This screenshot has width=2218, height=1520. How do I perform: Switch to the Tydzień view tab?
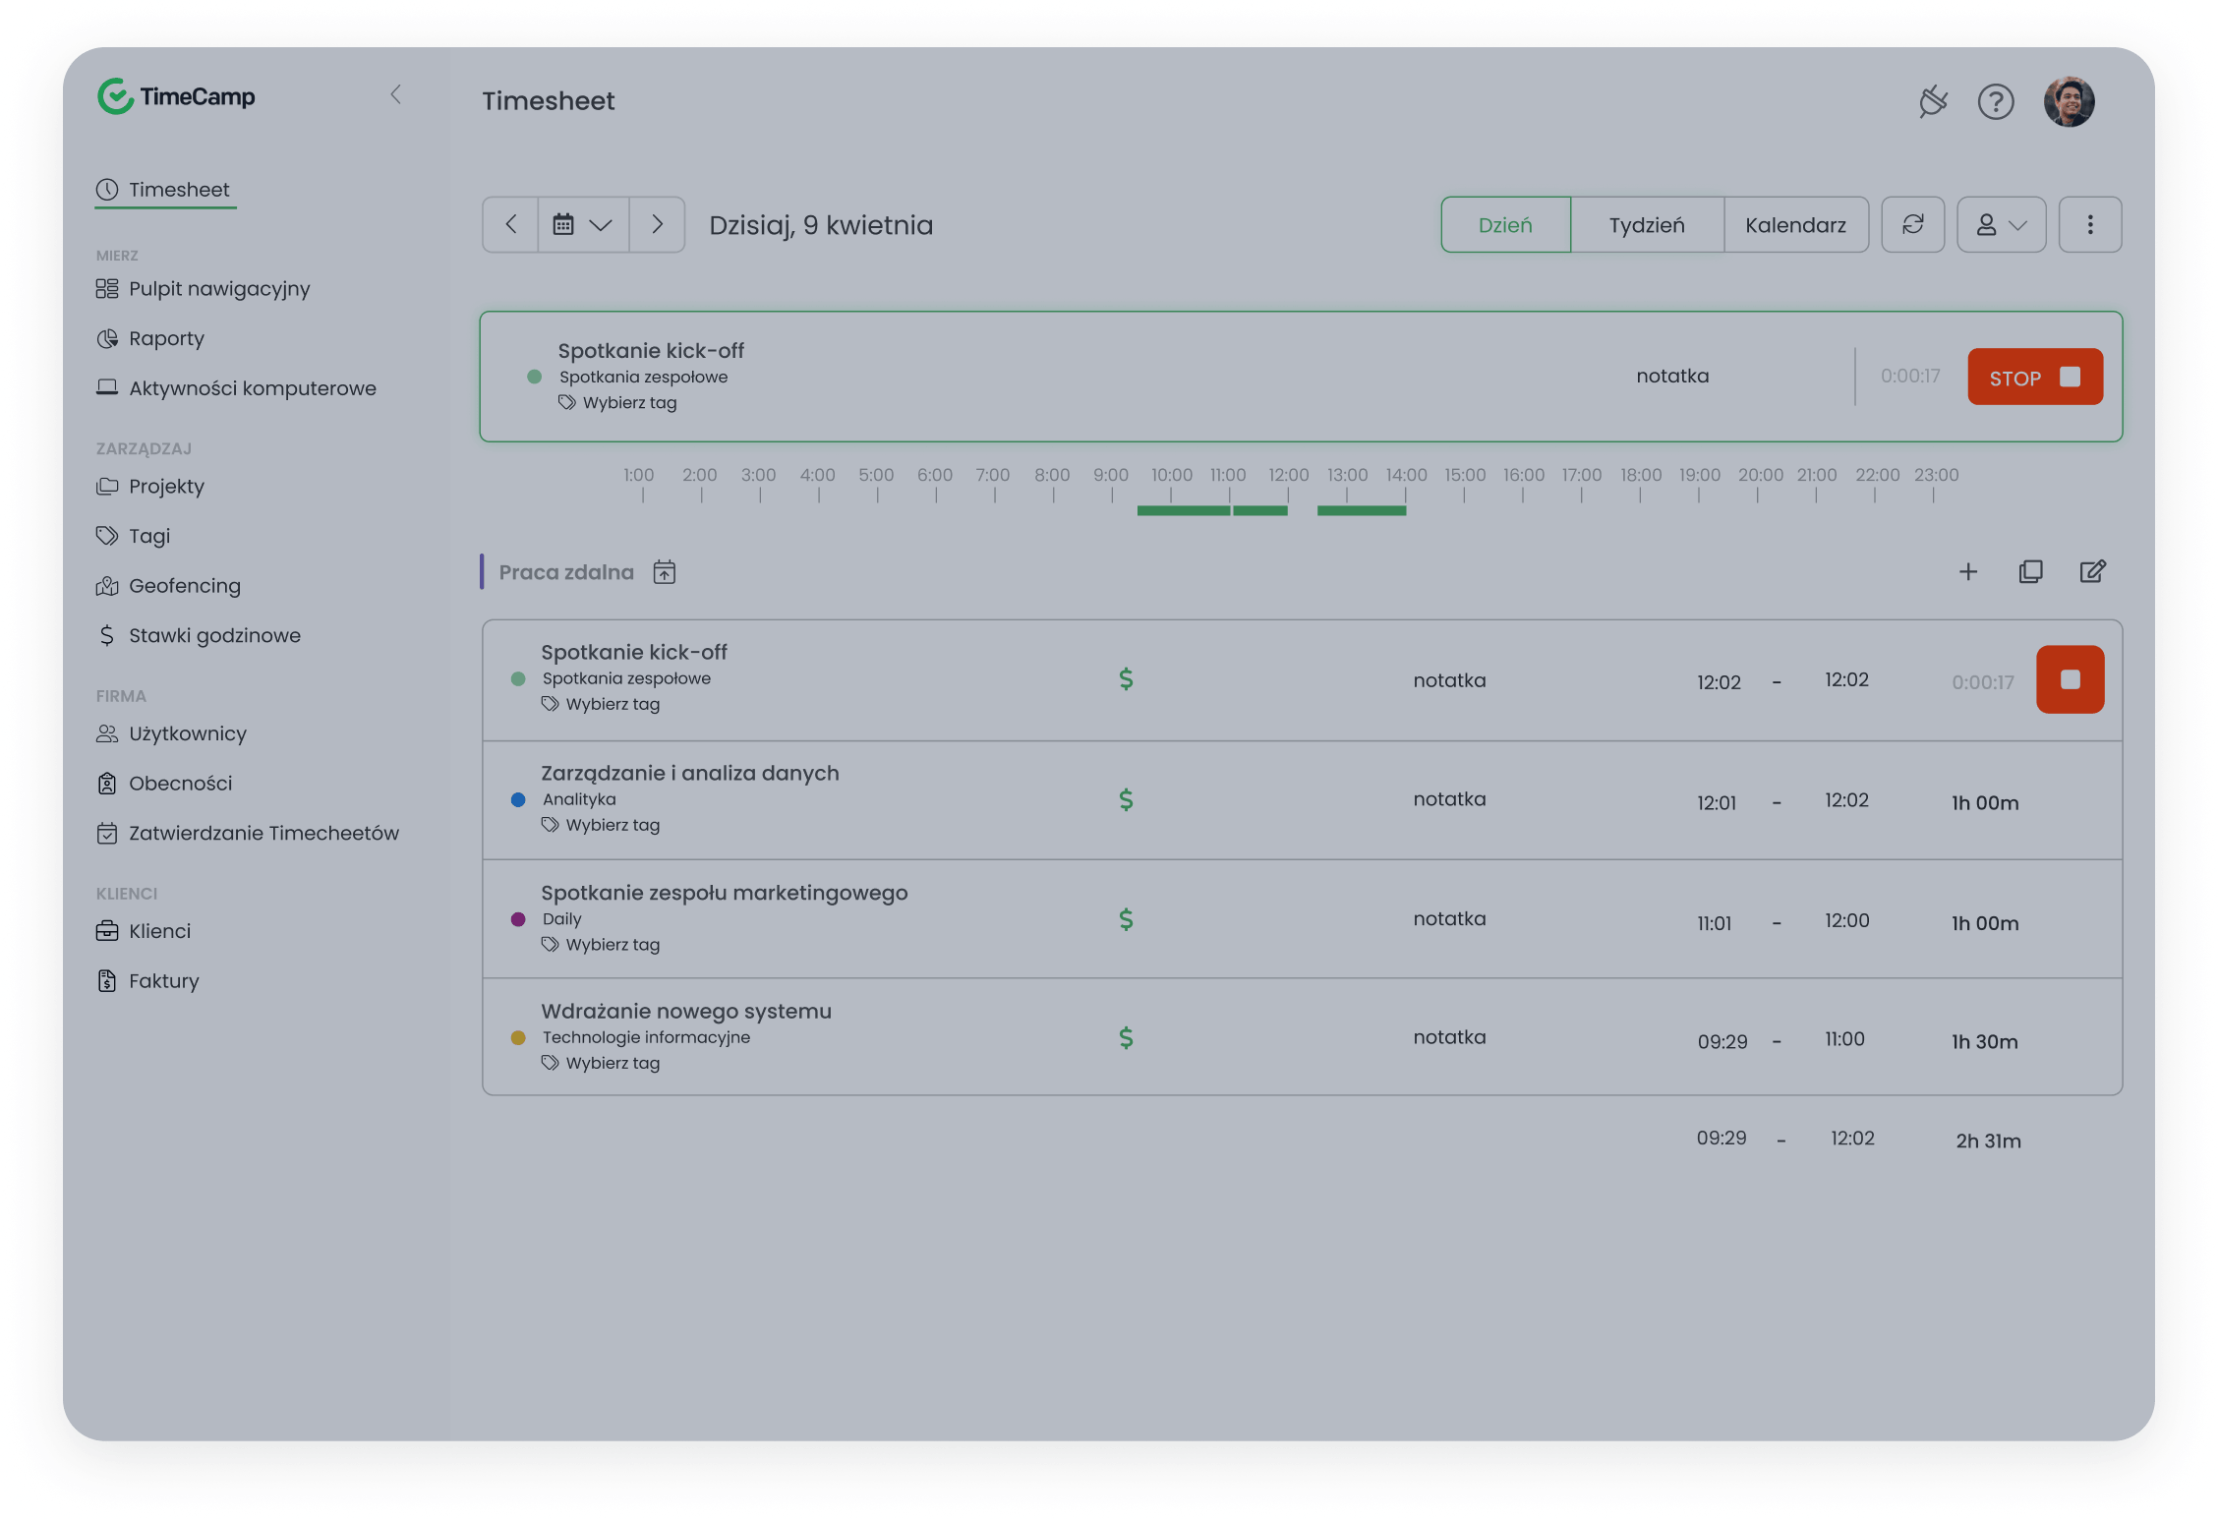click(1647, 225)
